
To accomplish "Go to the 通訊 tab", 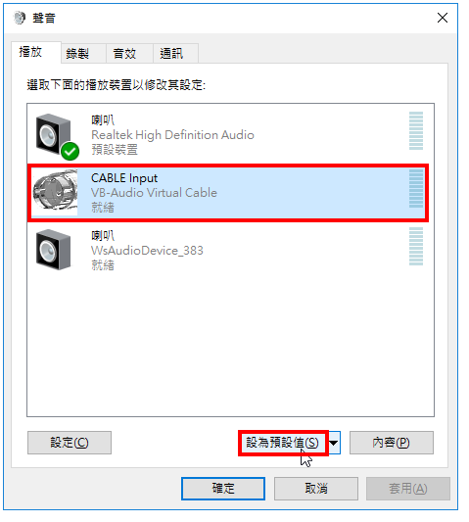I will (171, 54).
